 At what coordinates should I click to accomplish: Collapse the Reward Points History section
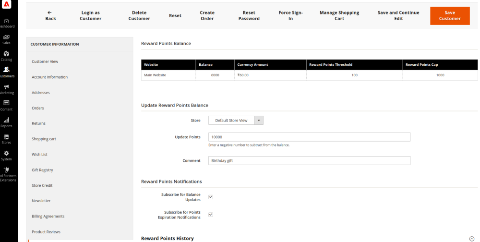pyautogui.click(x=471, y=239)
